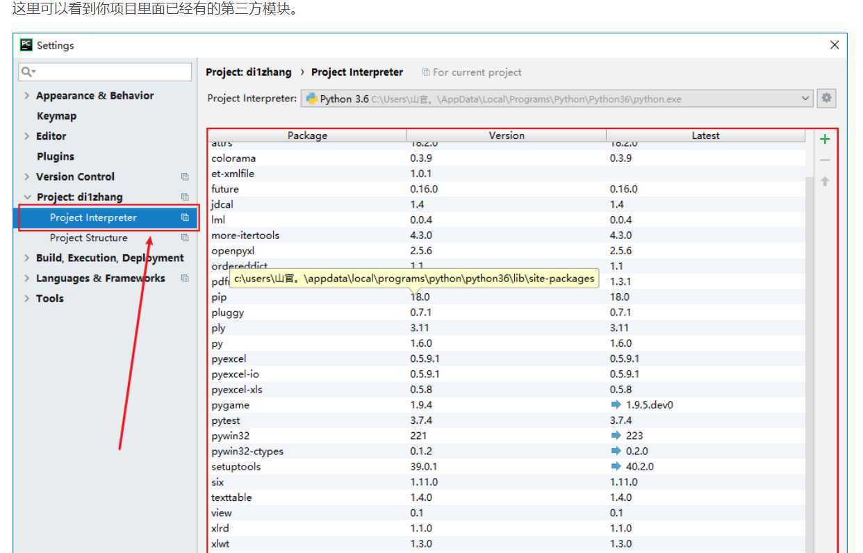Select the texttable package row
Screen dimensions: 863x553
click(507, 497)
